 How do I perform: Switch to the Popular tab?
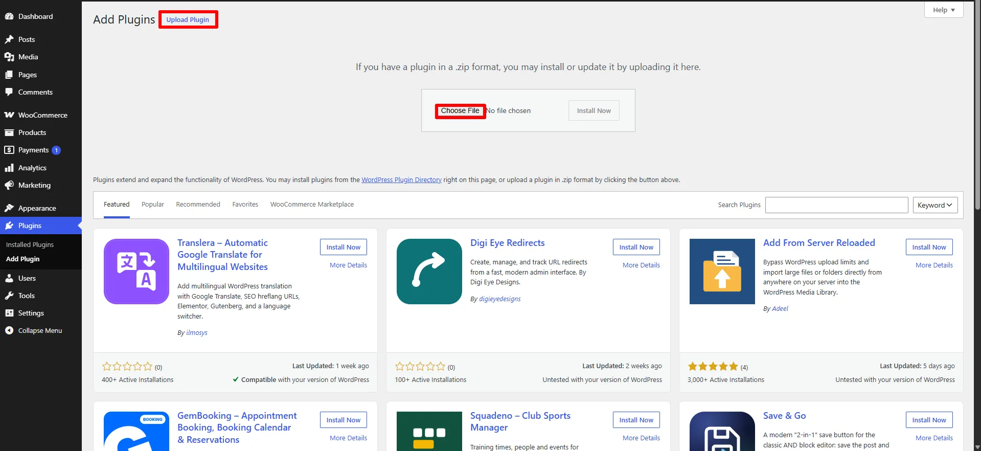point(153,205)
